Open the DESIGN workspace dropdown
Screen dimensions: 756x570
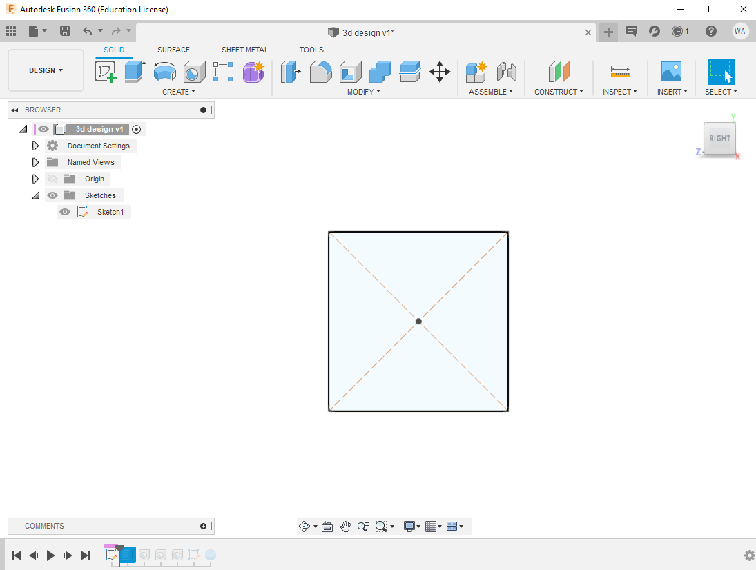tap(46, 70)
